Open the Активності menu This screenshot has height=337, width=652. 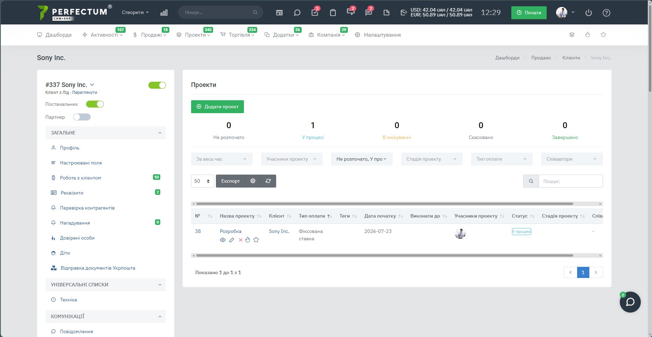(x=102, y=35)
